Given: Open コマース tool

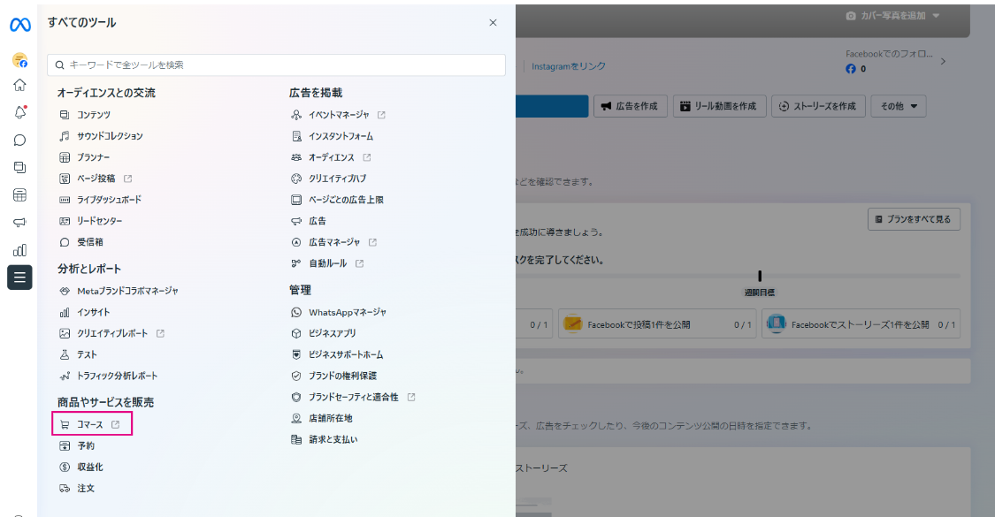Looking at the screenshot, I should [89, 424].
